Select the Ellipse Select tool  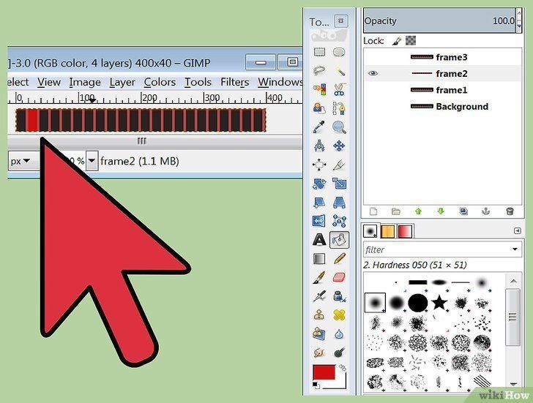(x=339, y=52)
